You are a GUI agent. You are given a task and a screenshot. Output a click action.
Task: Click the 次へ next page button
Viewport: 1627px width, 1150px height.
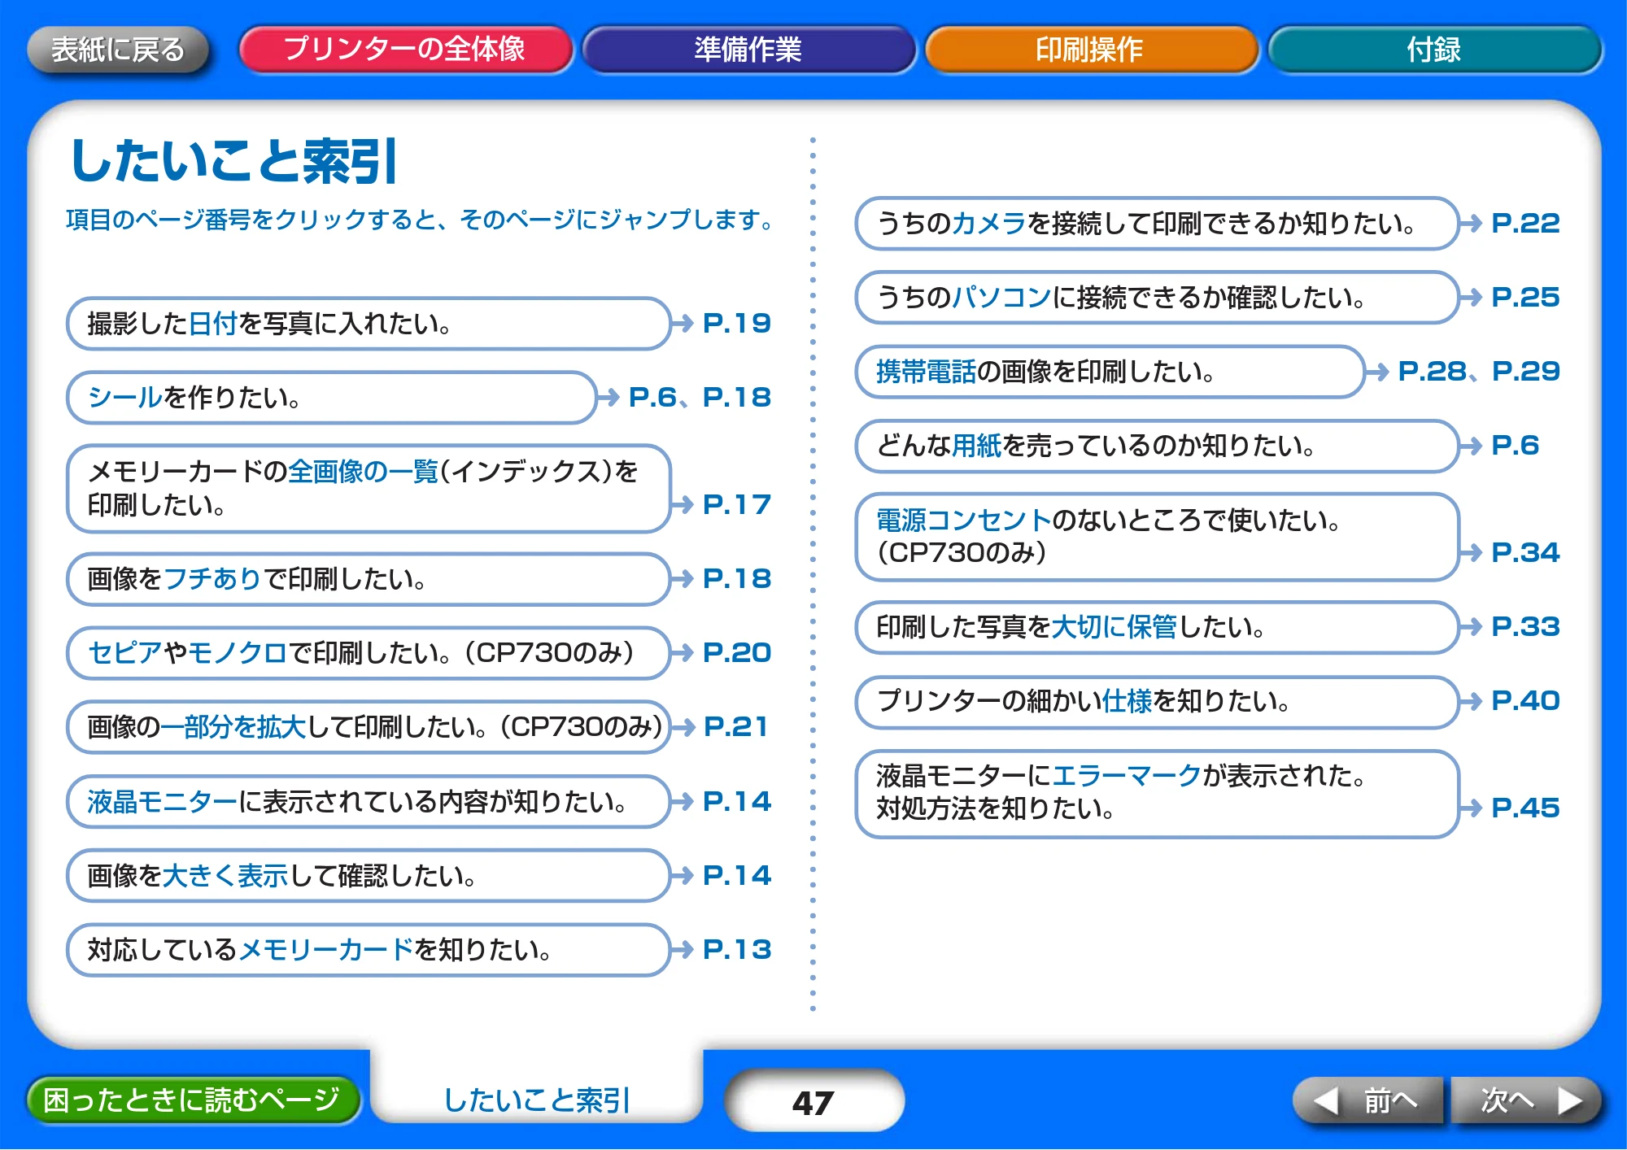point(1526,1100)
